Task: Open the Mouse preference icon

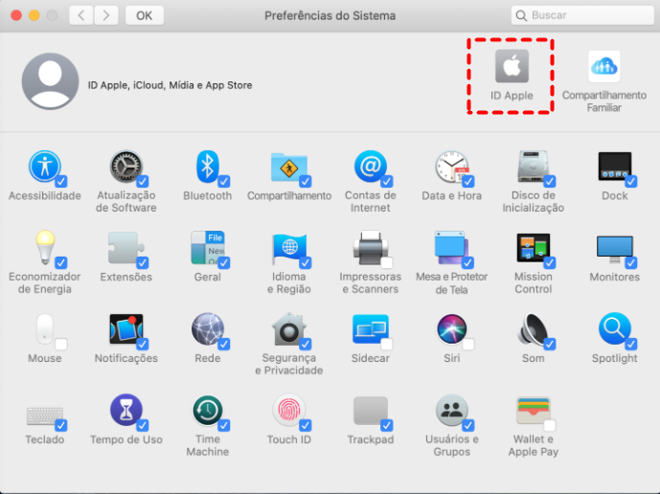Action: point(45,329)
